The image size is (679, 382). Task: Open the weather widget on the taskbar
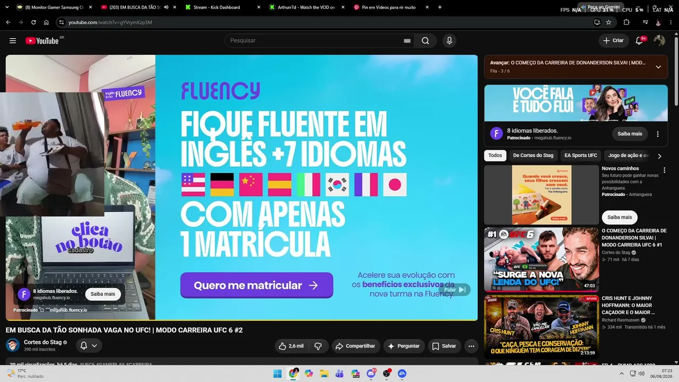point(24,374)
